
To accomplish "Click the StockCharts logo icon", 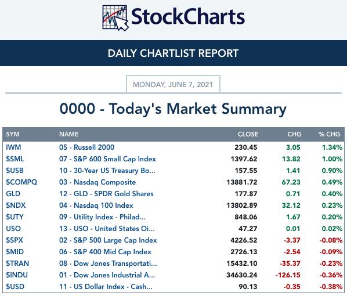I will click(x=115, y=18).
